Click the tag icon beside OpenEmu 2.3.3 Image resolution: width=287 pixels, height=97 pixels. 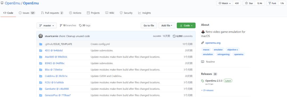coord(202,81)
